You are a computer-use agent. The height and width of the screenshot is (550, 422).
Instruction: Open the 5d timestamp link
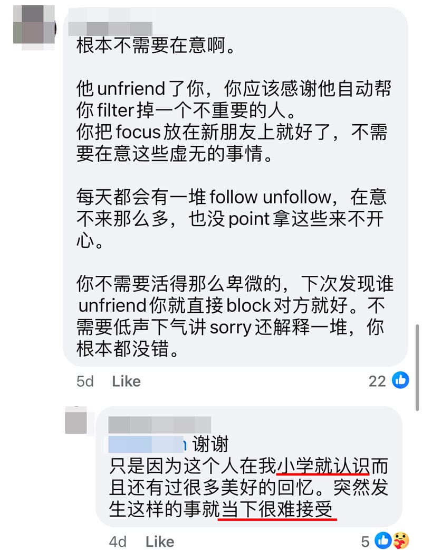(x=85, y=381)
